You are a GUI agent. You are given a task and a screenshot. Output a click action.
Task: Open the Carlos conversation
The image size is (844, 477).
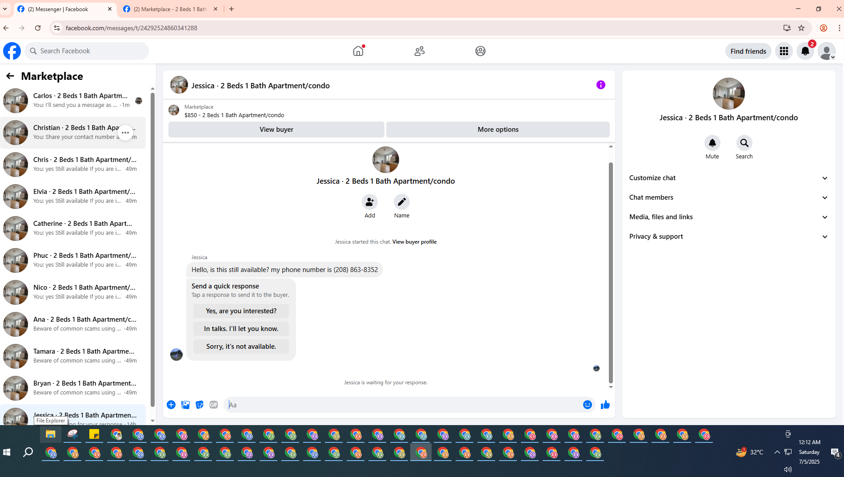click(x=73, y=101)
